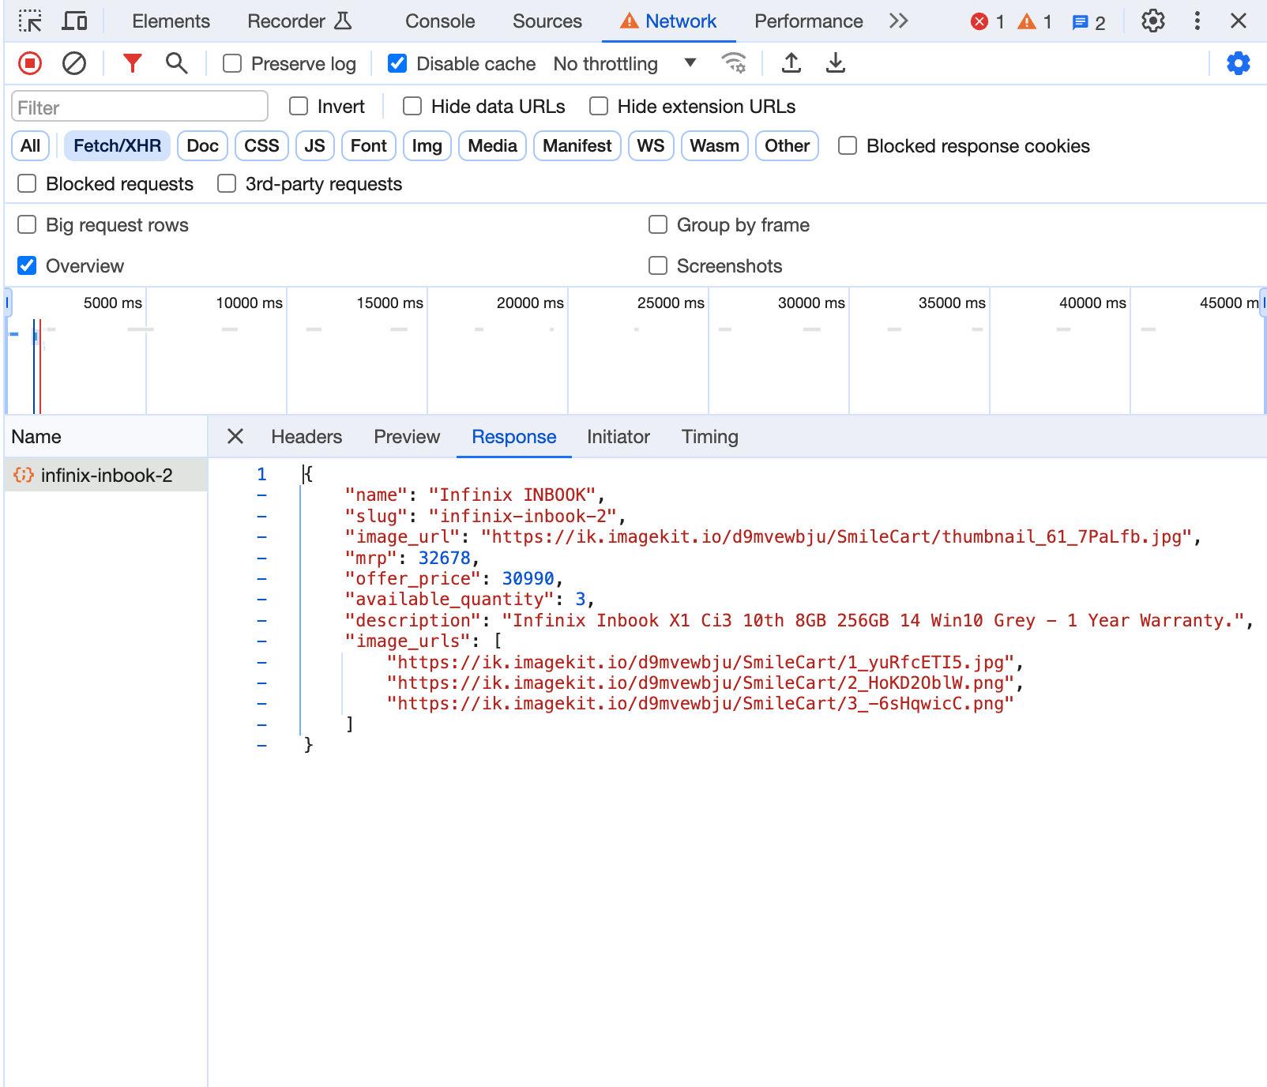The width and height of the screenshot is (1267, 1087).
Task: Open the No throttling dropdown
Action: coord(625,63)
